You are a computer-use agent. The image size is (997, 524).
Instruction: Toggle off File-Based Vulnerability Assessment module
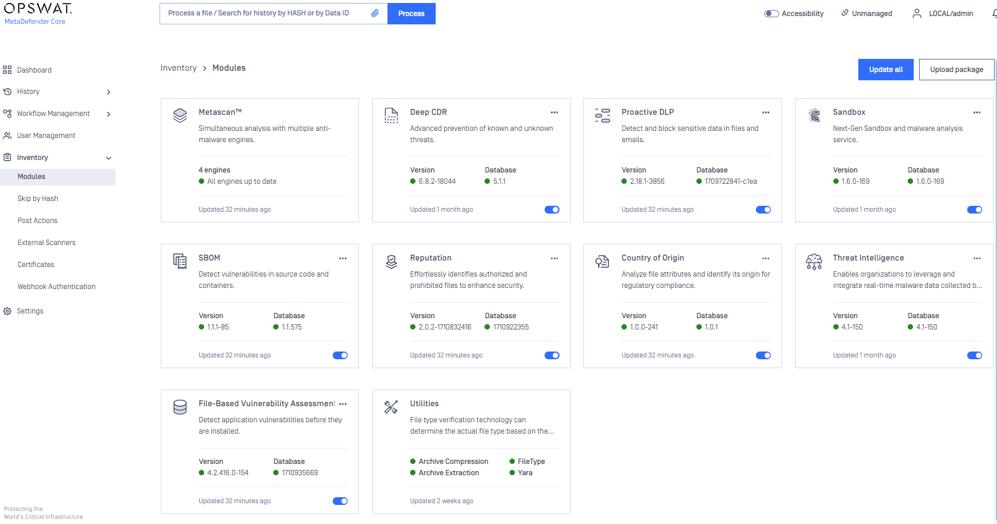(340, 501)
